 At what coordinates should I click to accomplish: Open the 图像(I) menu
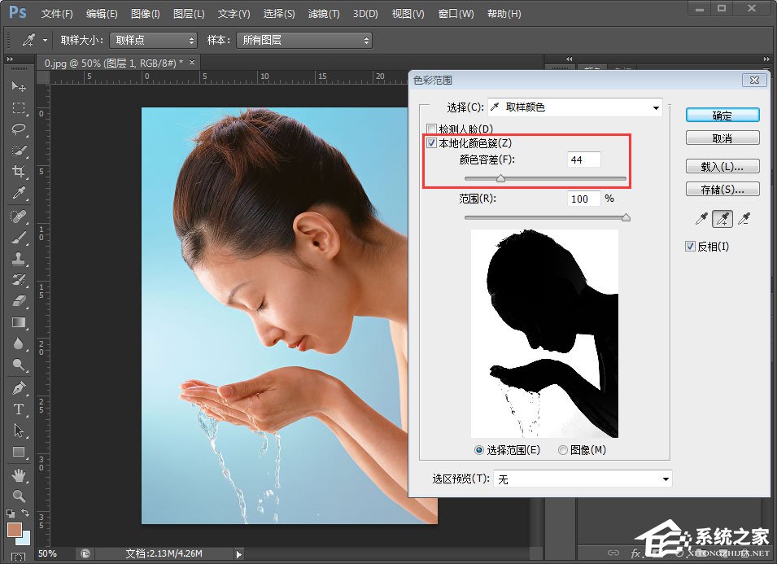pyautogui.click(x=143, y=13)
